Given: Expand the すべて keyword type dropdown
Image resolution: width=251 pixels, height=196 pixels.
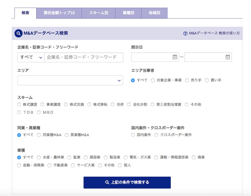Looking at the screenshot, I should coord(31,57).
